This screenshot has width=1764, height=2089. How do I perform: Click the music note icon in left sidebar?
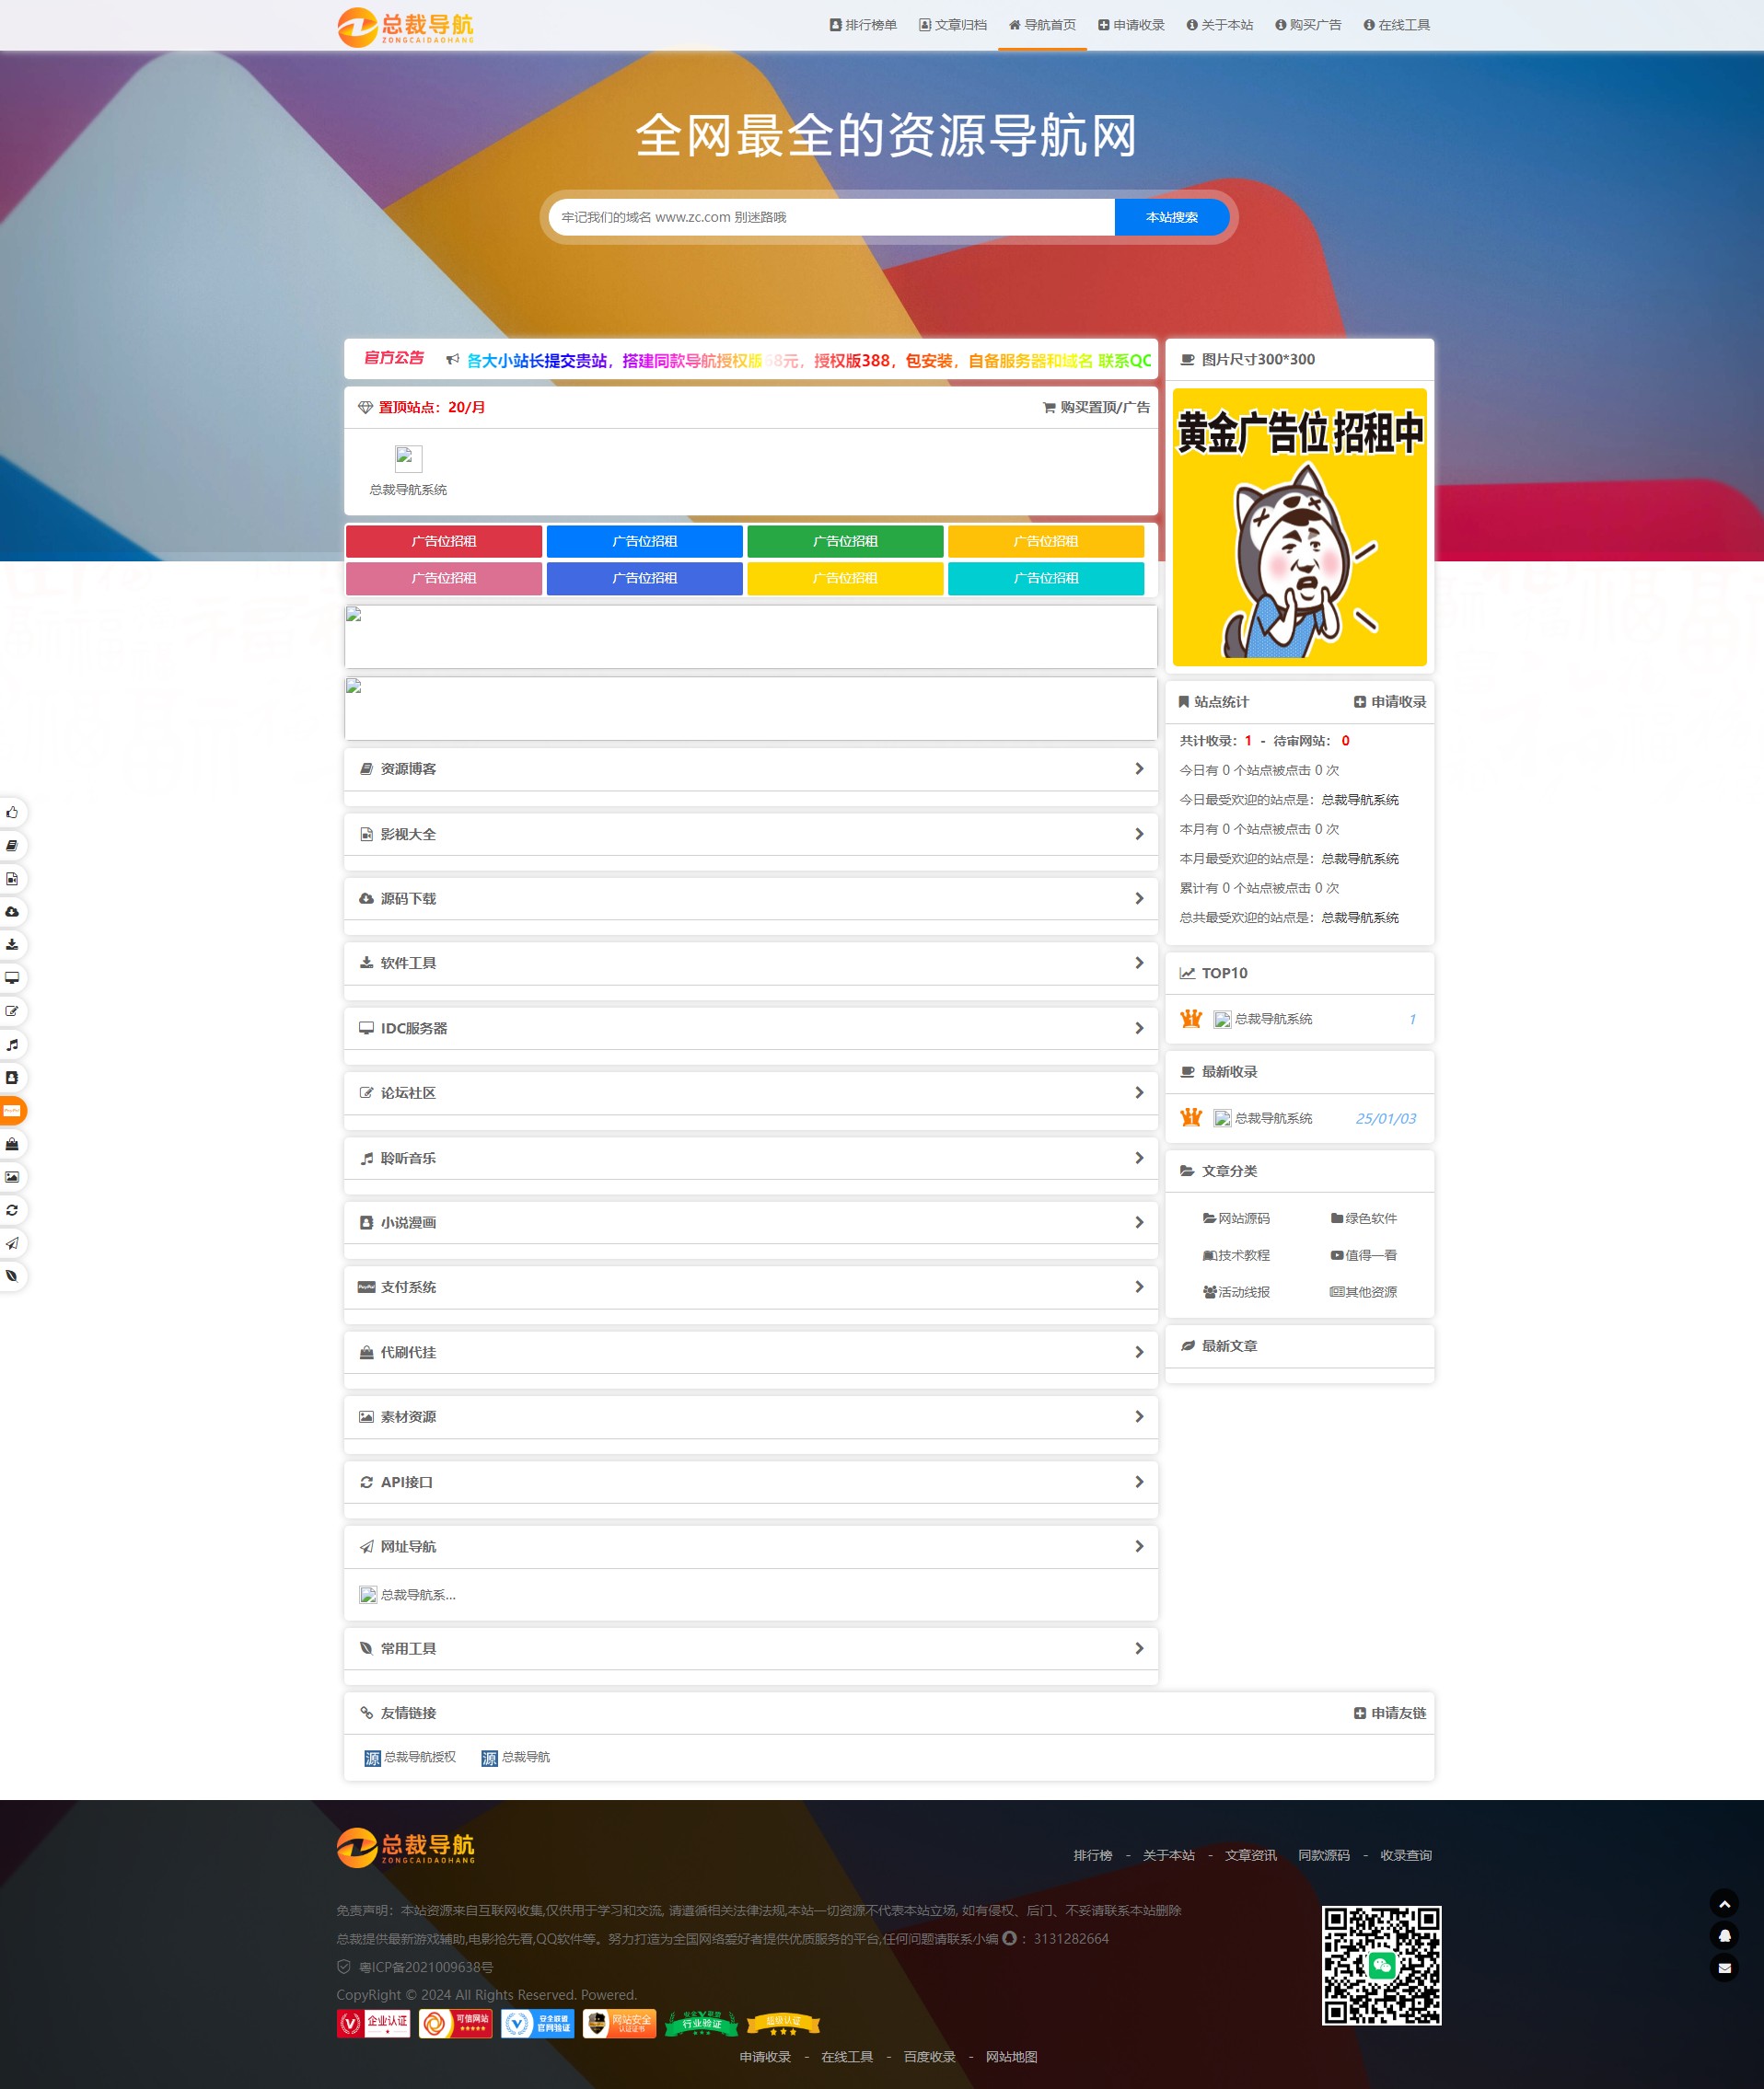(x=12, y=1044)
